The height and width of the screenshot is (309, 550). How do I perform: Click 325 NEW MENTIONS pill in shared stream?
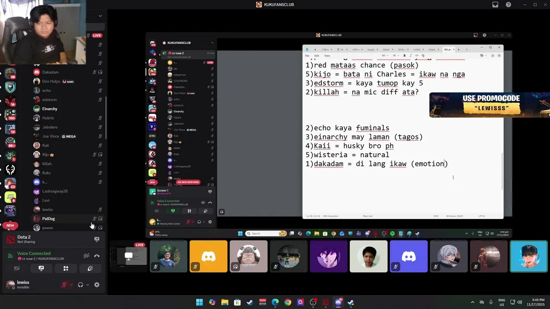click(188, 182)
